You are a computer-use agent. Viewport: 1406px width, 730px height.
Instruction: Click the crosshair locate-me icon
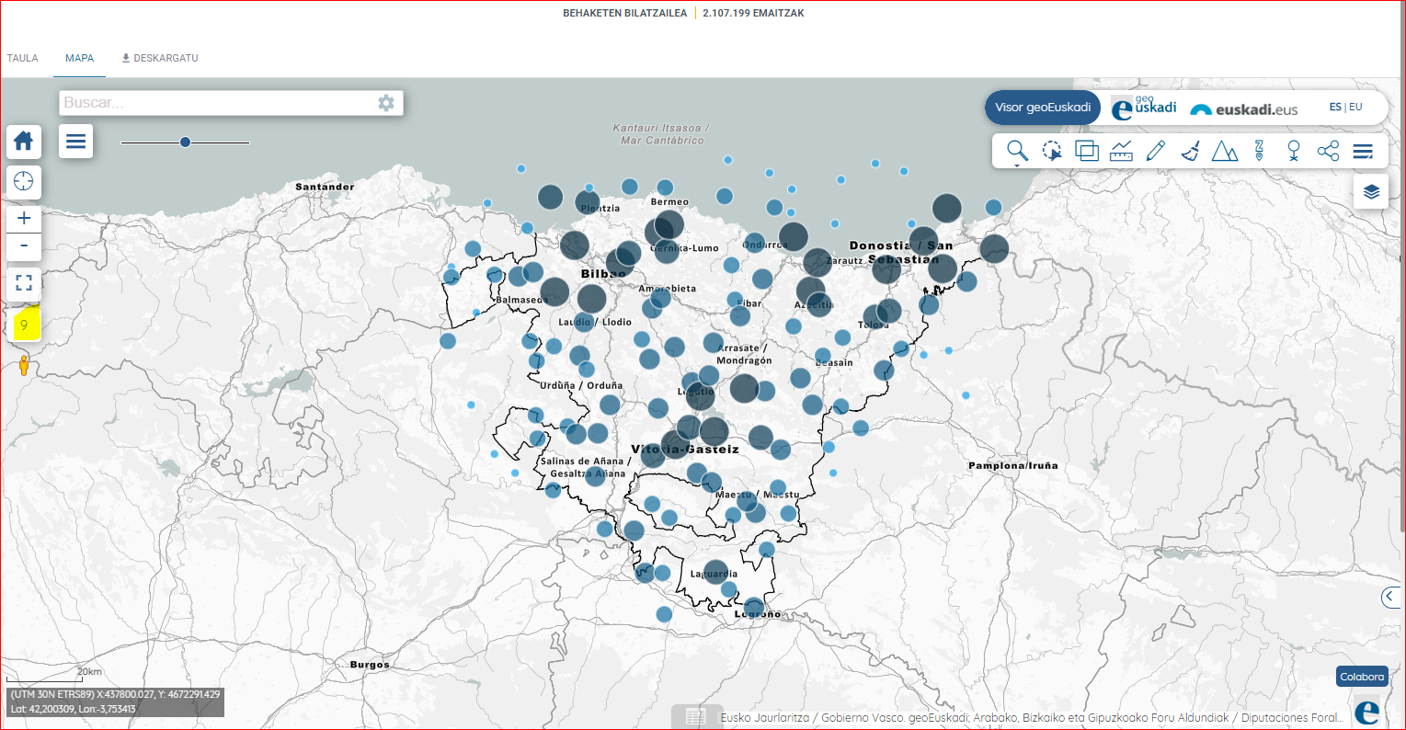pyautogui.click(x=24, y=182)
